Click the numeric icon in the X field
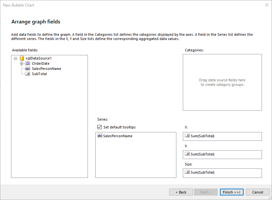This screenshot has width=272, height=200. [x=187, y=136]
